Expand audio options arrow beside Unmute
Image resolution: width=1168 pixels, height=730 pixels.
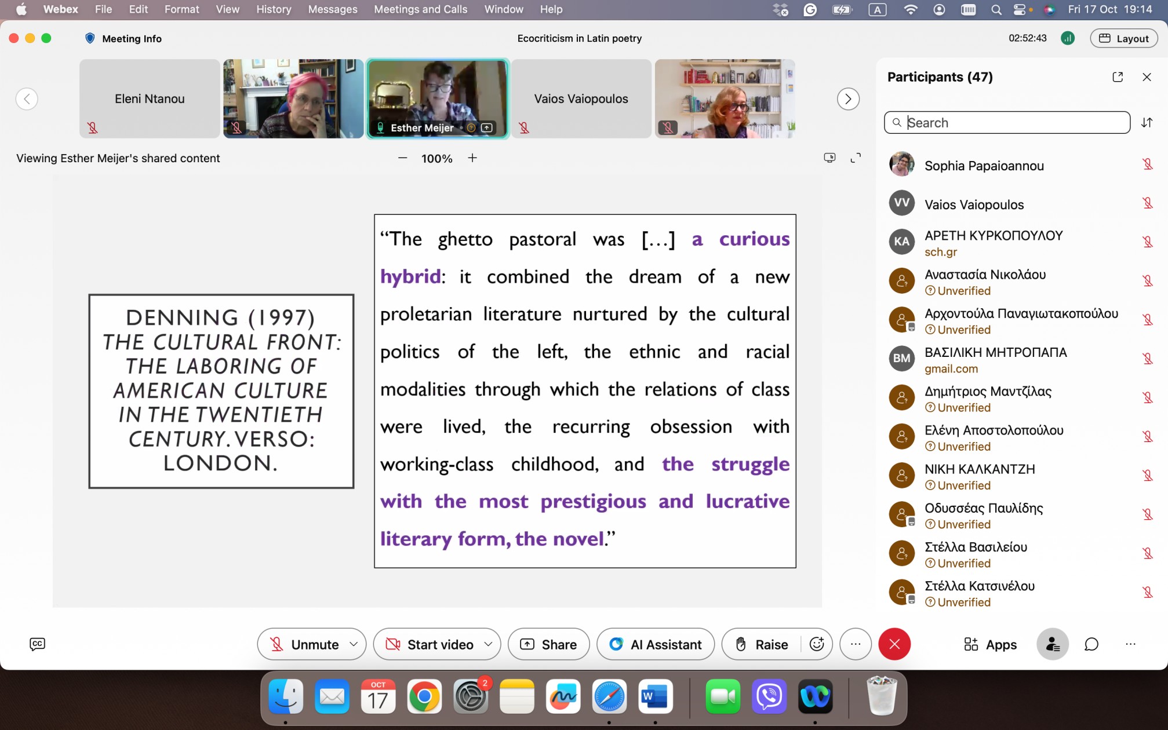pos(354,644)
